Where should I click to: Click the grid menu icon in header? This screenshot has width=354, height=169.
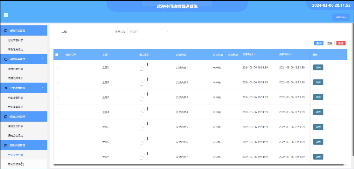click(x=6, y=15)
